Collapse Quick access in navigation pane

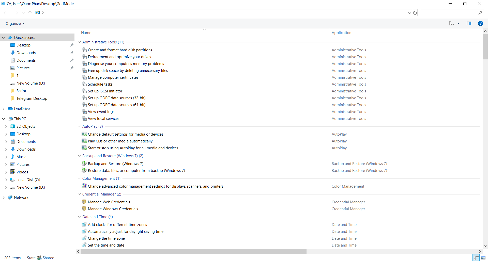(4, 38)
